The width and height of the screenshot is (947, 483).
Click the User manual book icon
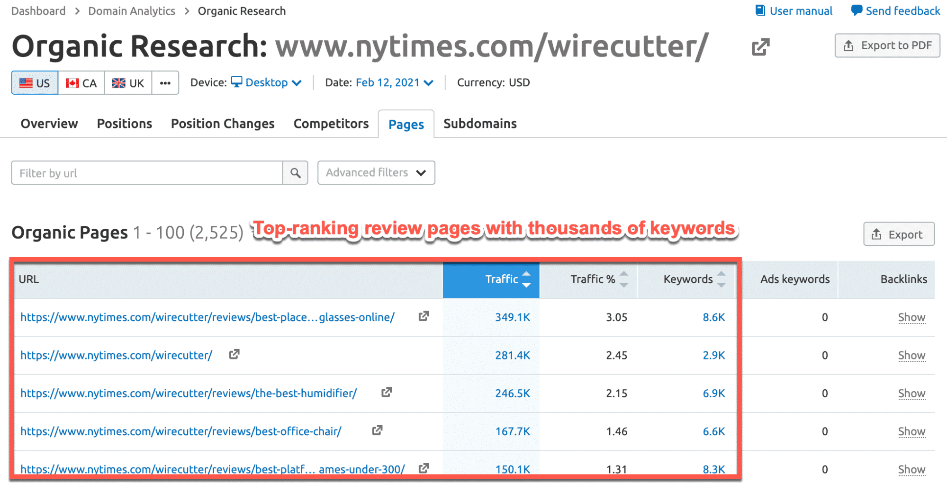(x=760, y=10)
